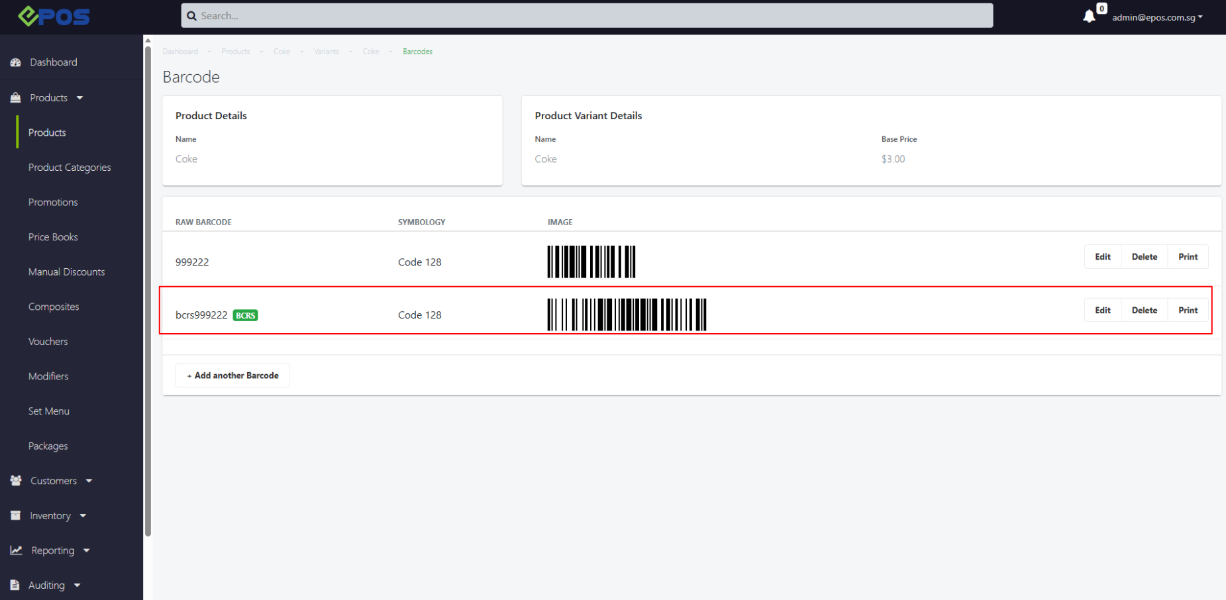Open Manual Discounts page
This screenshot has width=1226, height=600.
tap(66, 272)
